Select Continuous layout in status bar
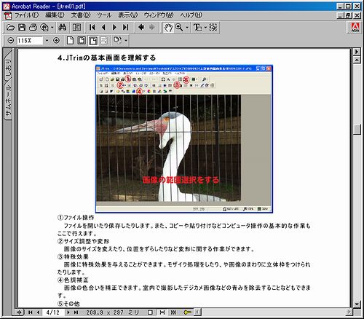 coord(162,312)
